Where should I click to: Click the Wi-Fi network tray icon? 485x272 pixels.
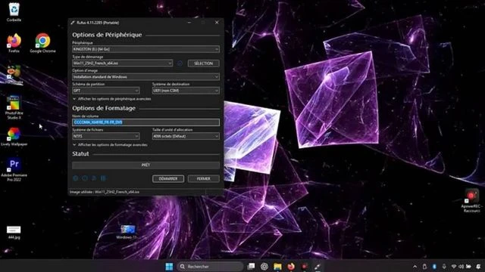point(454,267)
